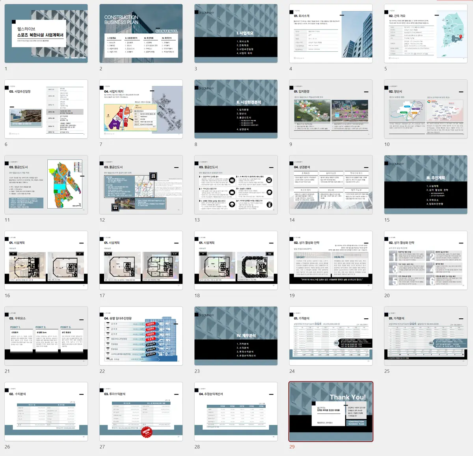Select slide 7 '04. 사업지 위치'
This screenshot has width=473, height=456.
(x=141, y=109)
